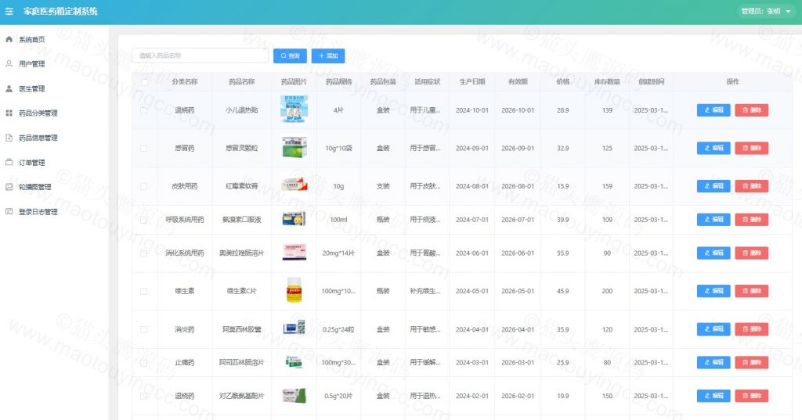Open 轮播图管理 menu item
The height and width of the screenshot is (420, 802).
point(54,186)
